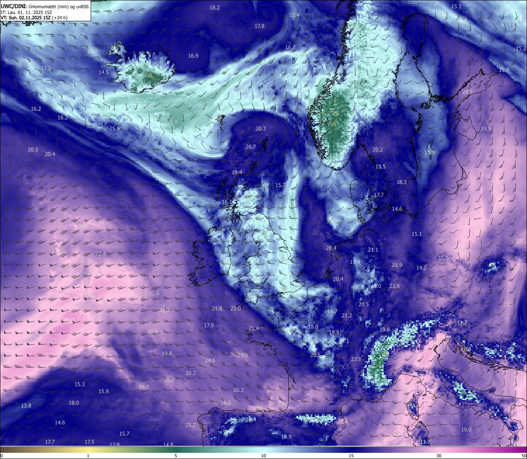
Task: Click the value 22.8 on the map
Action: coord(356,359)
